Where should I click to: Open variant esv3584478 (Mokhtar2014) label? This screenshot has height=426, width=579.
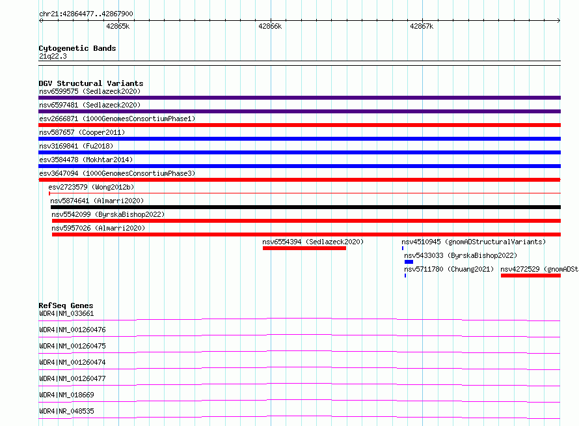86,160
